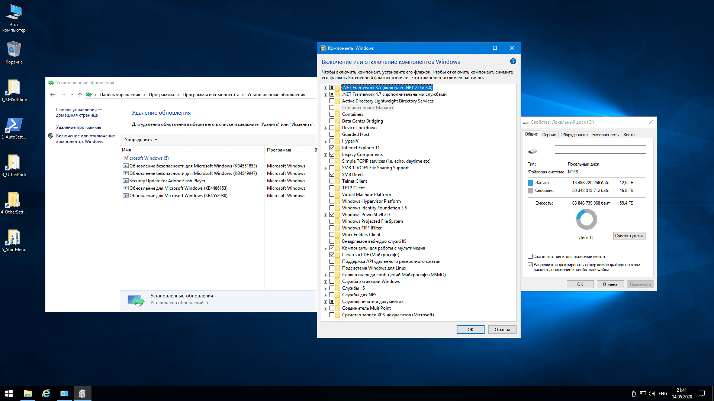Screen dimensions: 714x401
Task: Click the up arrow navigation icon
Action: coord(80,95)
